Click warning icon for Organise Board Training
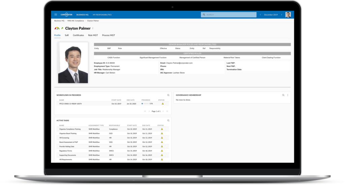The height and width of the screenshot is (185, 345). click(x=162, y=133)
